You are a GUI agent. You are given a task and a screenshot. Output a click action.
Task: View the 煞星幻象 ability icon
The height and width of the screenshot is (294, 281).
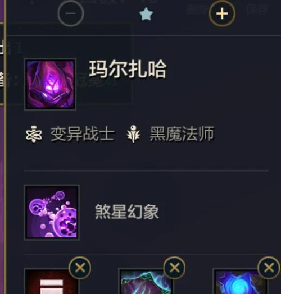(52, 212)
